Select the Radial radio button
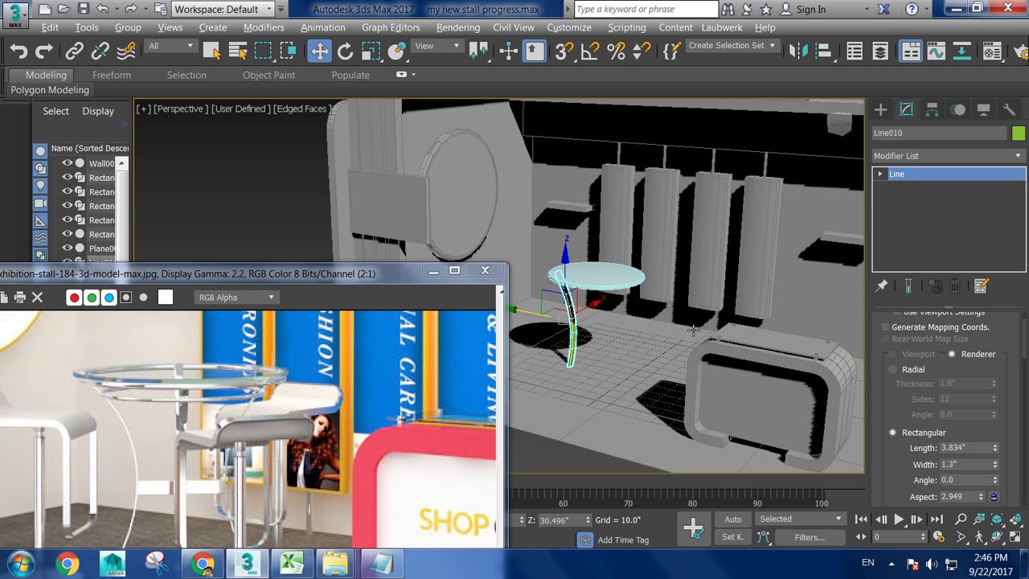1029x579 pixels. point(892,369)
